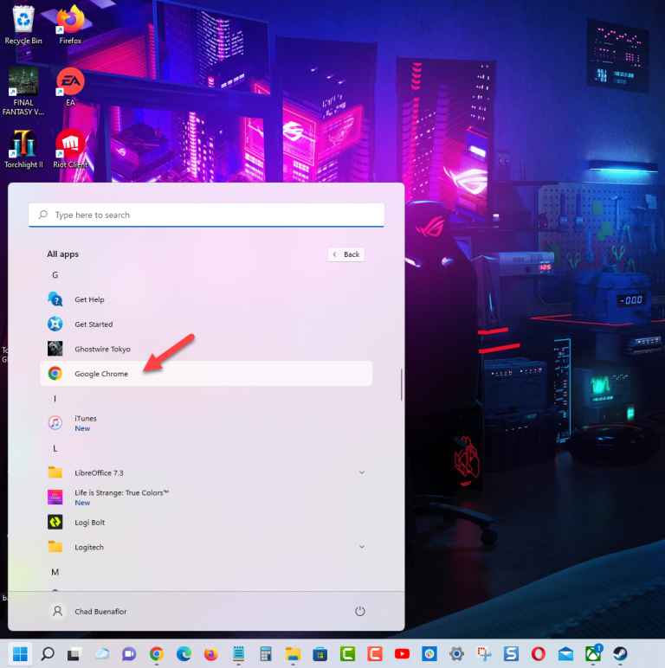665x668 pixels.
Task: Select the FINAL FANTASY desktop shortcut
Action: point(23,91)
